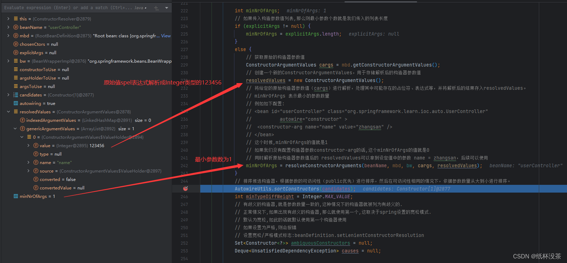
Task: Click Integer.MAX_VALUE constant in code
Action: 326,197
